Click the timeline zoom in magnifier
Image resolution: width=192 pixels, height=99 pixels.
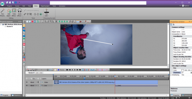[28, 70]
